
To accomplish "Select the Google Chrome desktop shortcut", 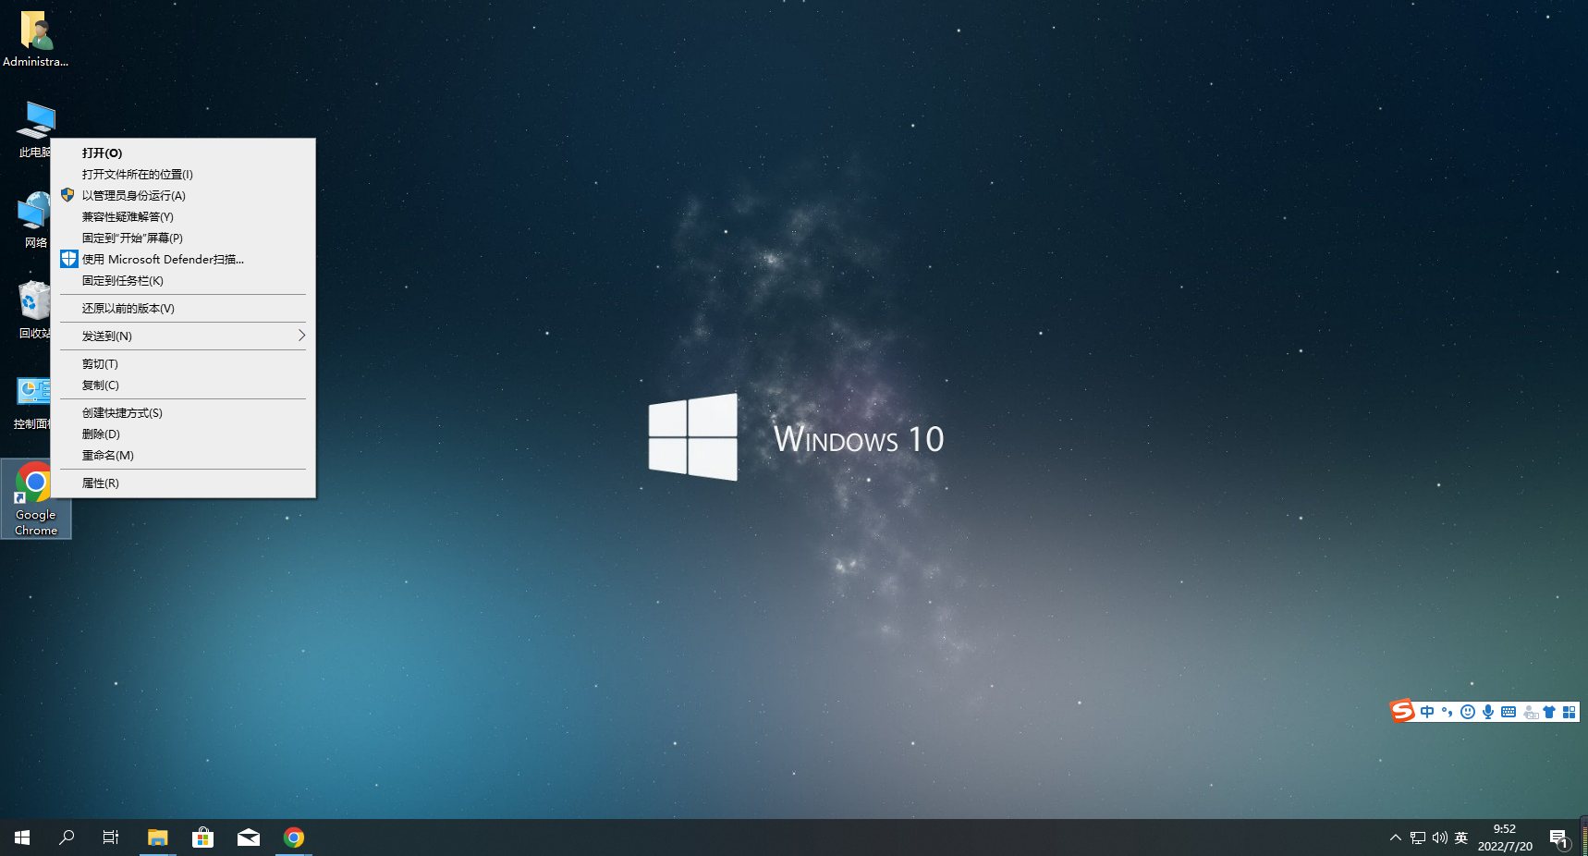I will [35, 499].
